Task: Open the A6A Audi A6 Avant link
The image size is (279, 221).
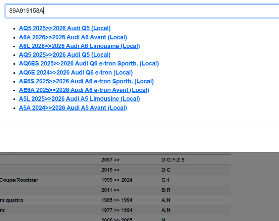Action: tap(73, 37)
